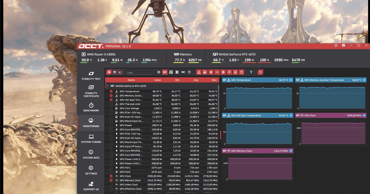Screen dimensions: 370x194
Task: Toggle power plug sensor type filter
Action: coord(211,72)
